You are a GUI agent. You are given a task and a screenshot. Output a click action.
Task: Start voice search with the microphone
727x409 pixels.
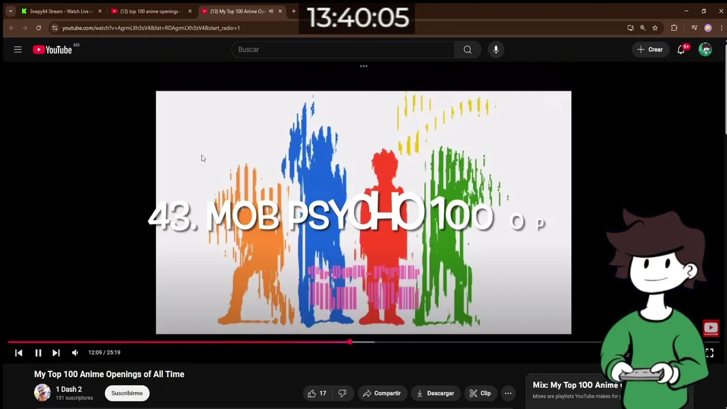(x=496, y=49)
